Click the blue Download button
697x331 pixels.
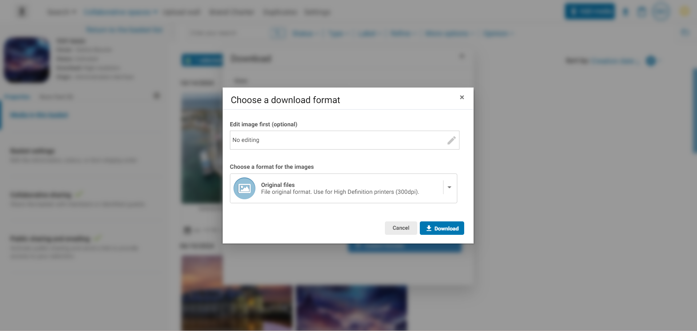pos(442,228)
